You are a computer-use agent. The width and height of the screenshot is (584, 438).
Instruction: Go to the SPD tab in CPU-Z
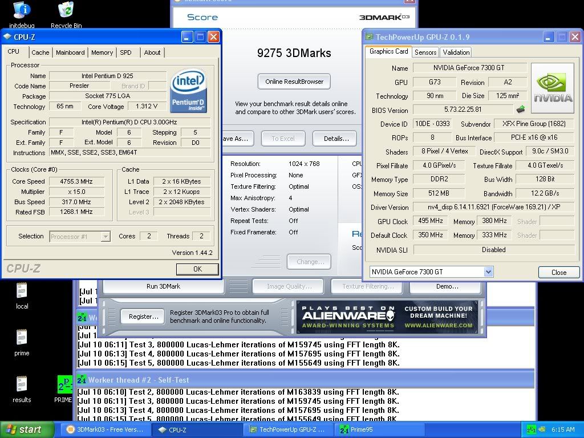[126, 52]
